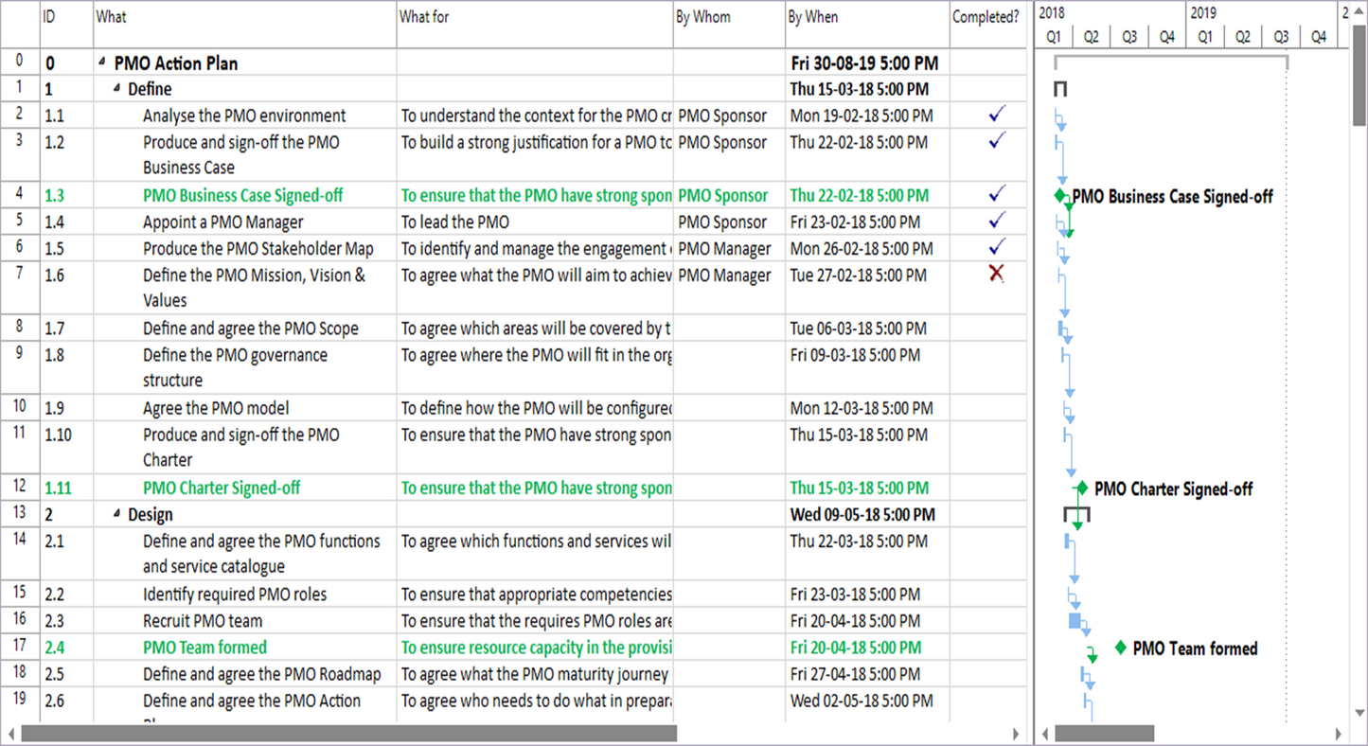Click the PMO Team formed label in the chart
This screenshot has height=746, width=1368.
tap(1195, 648)
